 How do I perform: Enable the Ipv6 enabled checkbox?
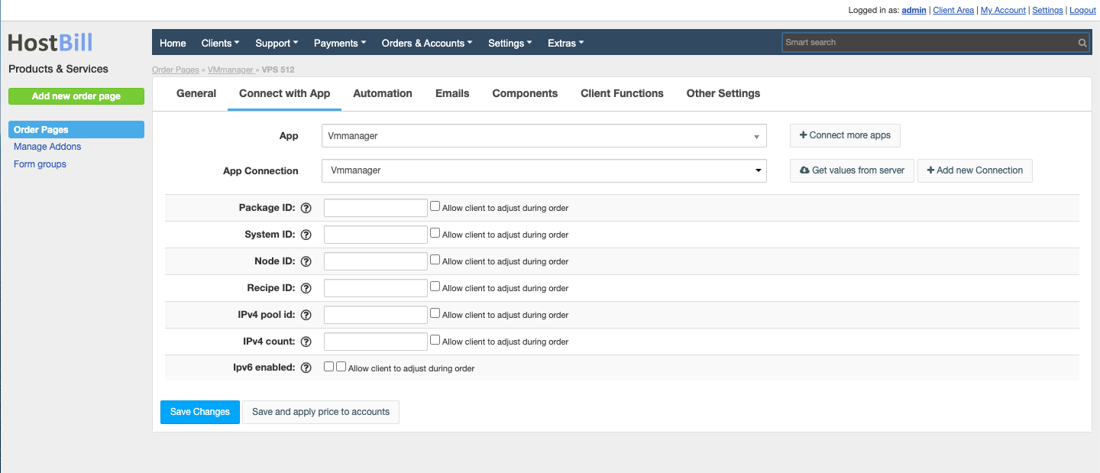(x=328, y=366)
